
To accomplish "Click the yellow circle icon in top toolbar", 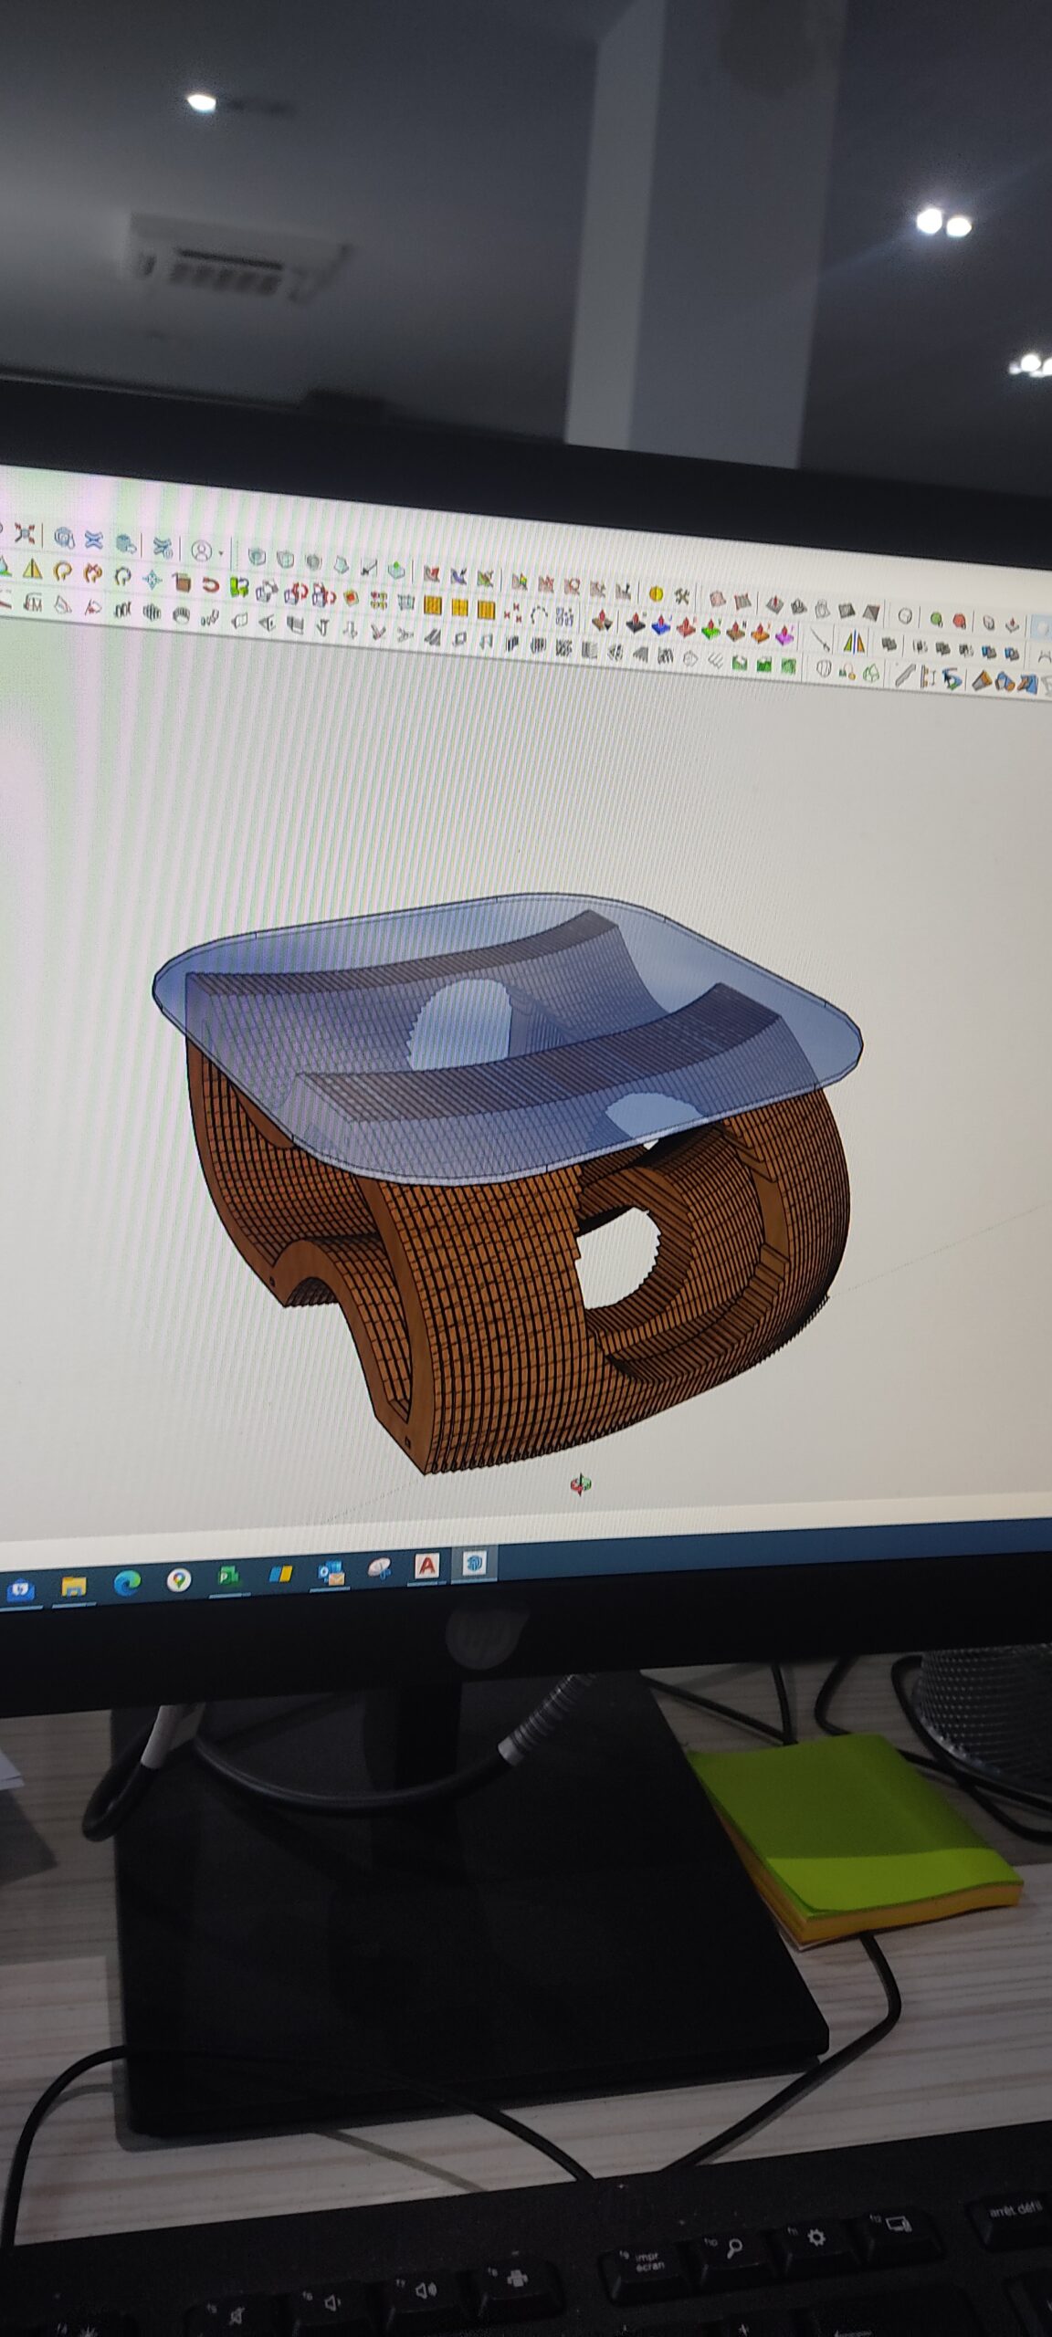I will click(x=655, y=593).
